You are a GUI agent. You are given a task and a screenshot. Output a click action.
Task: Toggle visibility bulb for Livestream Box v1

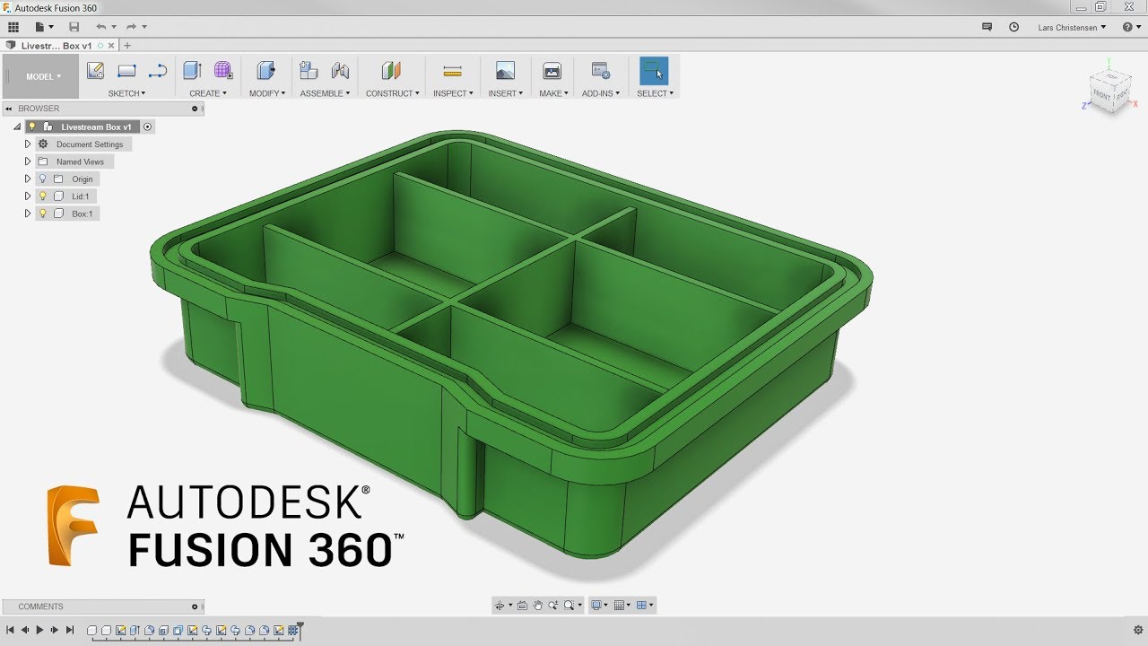(32, 127)
